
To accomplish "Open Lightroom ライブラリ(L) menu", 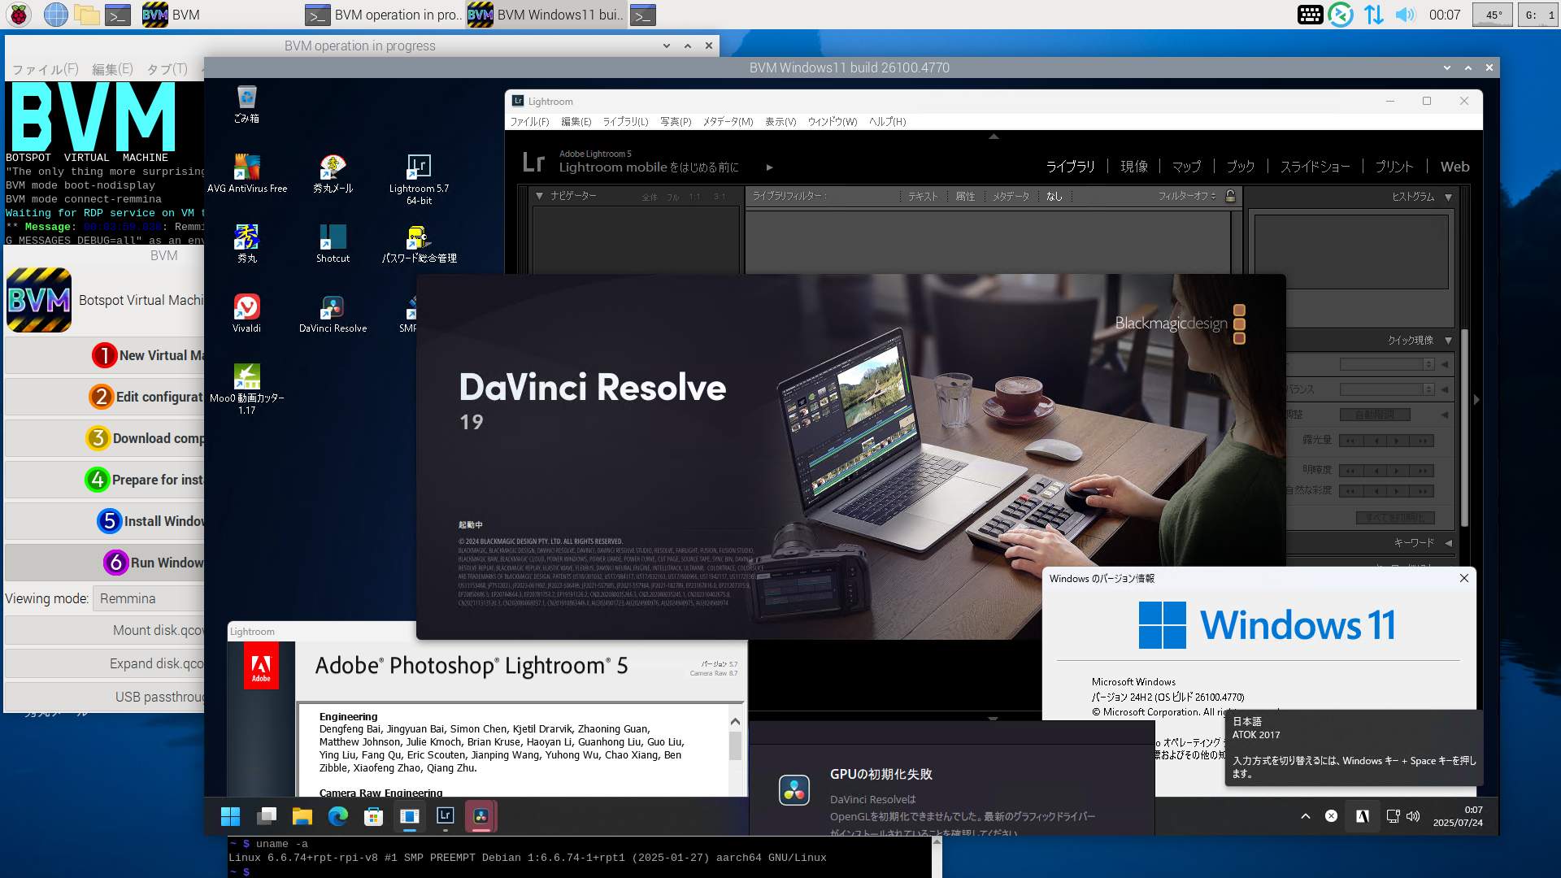I will point(625,121).
